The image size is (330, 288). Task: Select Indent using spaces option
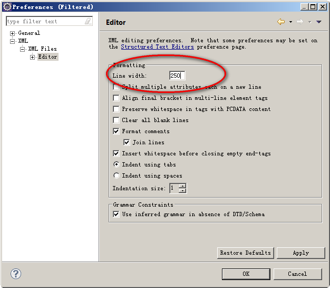[117, 175]
